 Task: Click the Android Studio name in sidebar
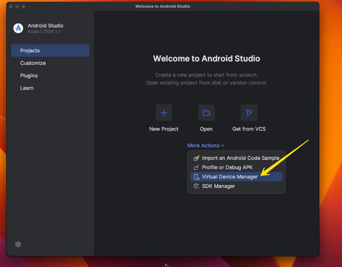tap(45, 26)
